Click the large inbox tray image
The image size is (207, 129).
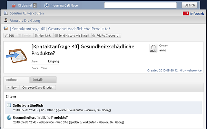tap(17, 56)
